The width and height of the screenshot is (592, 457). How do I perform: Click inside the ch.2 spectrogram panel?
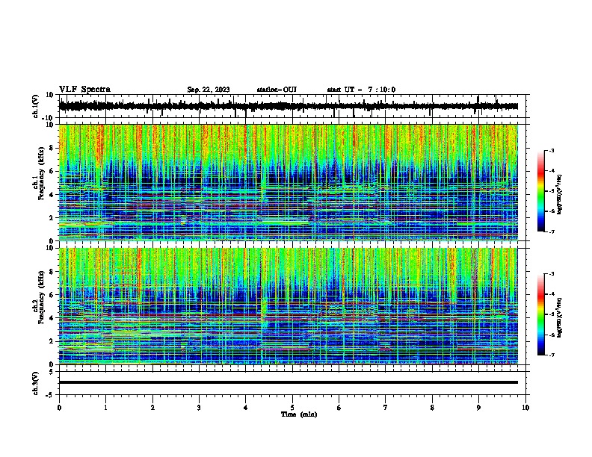pos(289,306)
